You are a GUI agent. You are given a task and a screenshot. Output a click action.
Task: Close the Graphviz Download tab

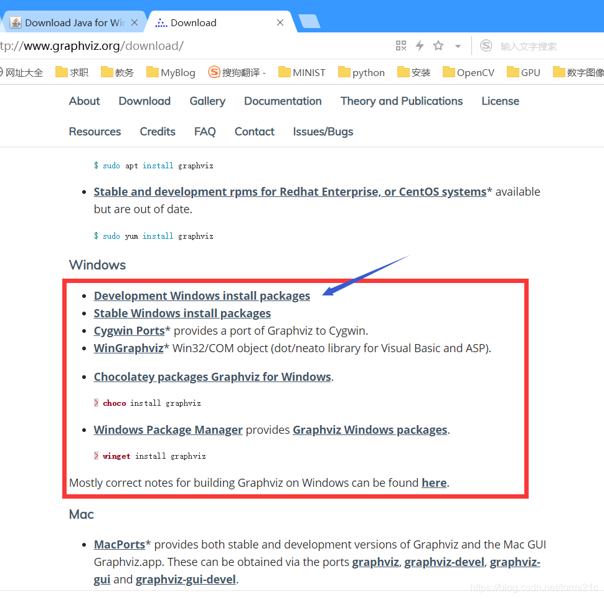click(x=280, y=22)
